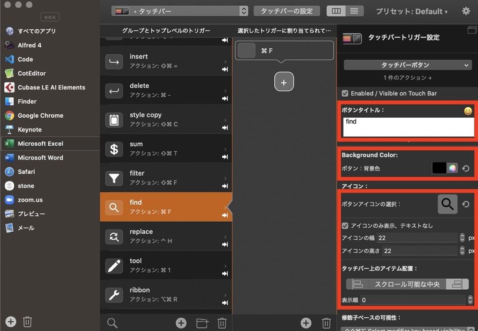
Task: Click the tool pencil icon
Action: click(114, 266)
